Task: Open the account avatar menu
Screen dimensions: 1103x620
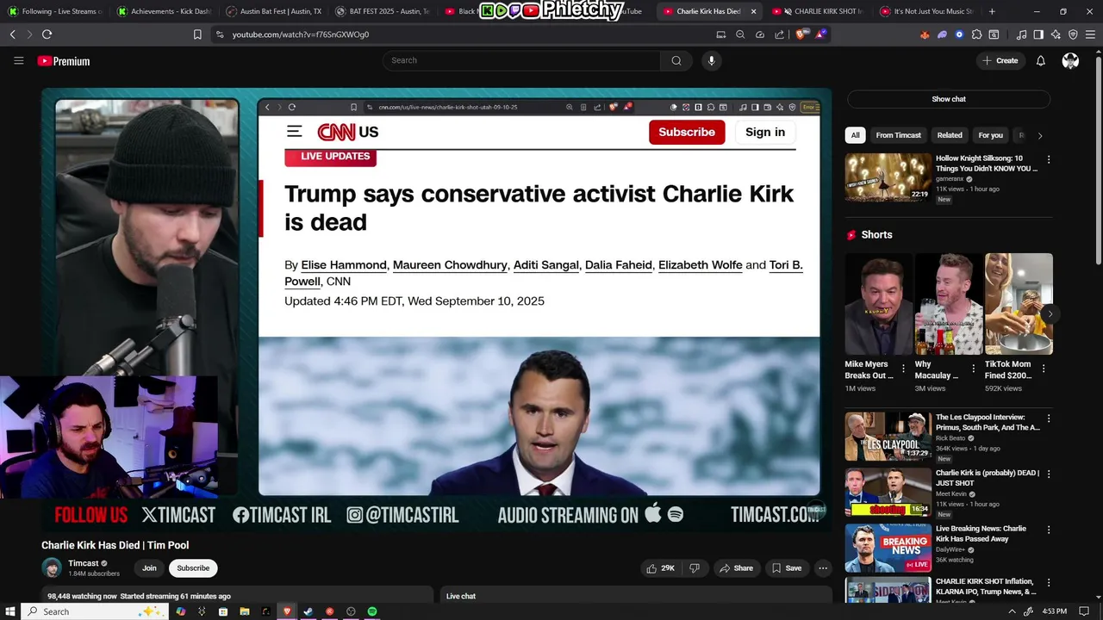Action: point(1070,60)
